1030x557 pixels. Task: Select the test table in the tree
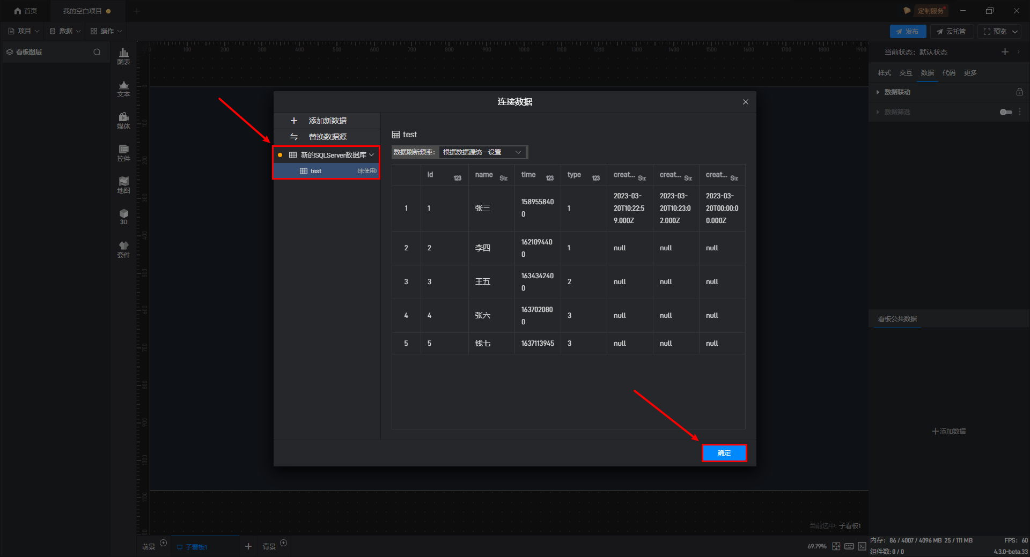(326, 171)
